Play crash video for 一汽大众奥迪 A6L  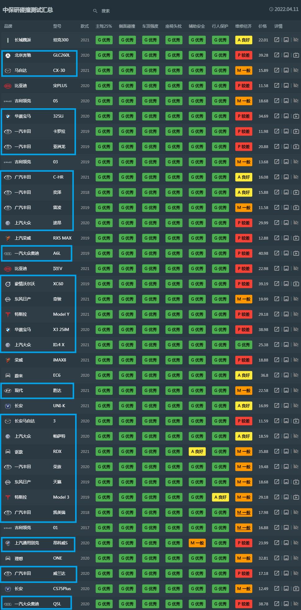[x=296, y=253]
